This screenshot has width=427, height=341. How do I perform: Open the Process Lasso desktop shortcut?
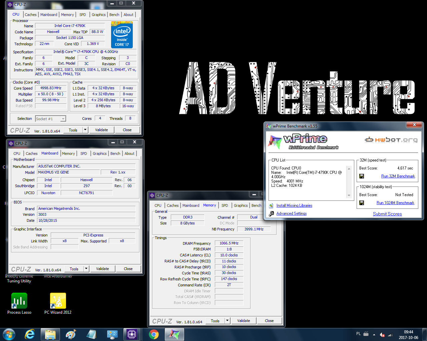(19, 303)
